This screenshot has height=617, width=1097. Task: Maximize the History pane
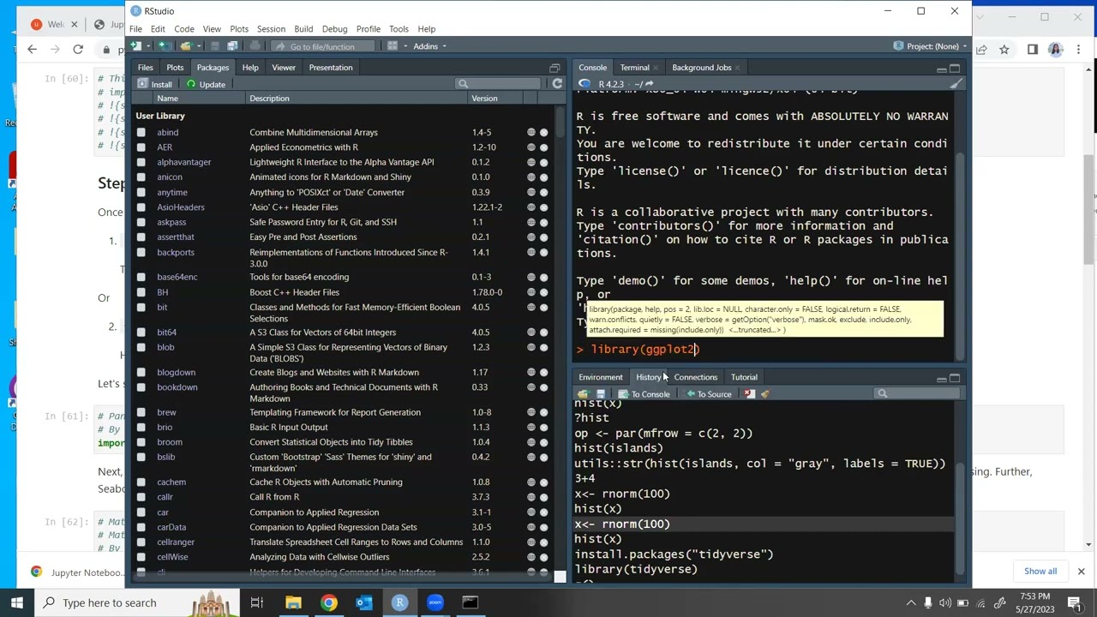pyautogui.click(x=955, y=377)
